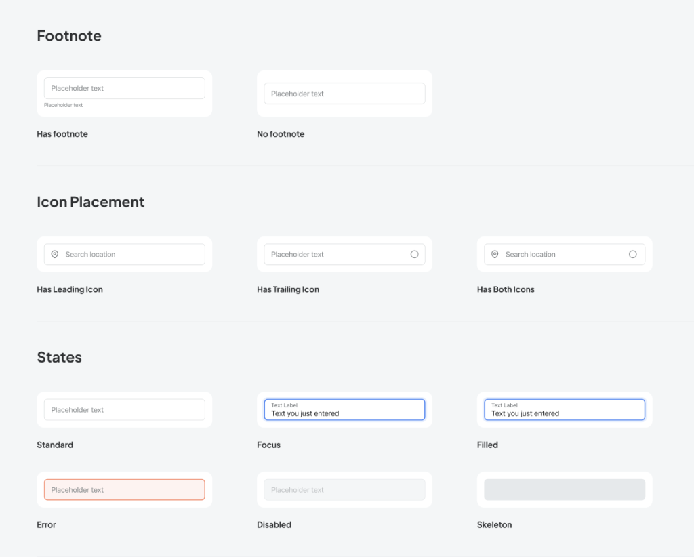Viewport: 694px width, 557px height.
Task: Click the Icon Placement section heading
Action: point(90,202)
